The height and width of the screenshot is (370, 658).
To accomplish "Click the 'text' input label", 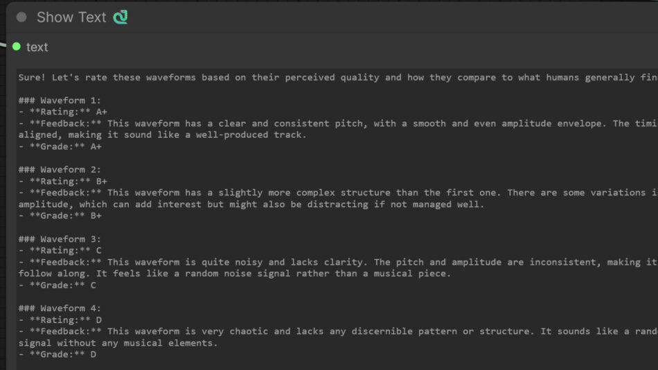I will click(37, 47).
